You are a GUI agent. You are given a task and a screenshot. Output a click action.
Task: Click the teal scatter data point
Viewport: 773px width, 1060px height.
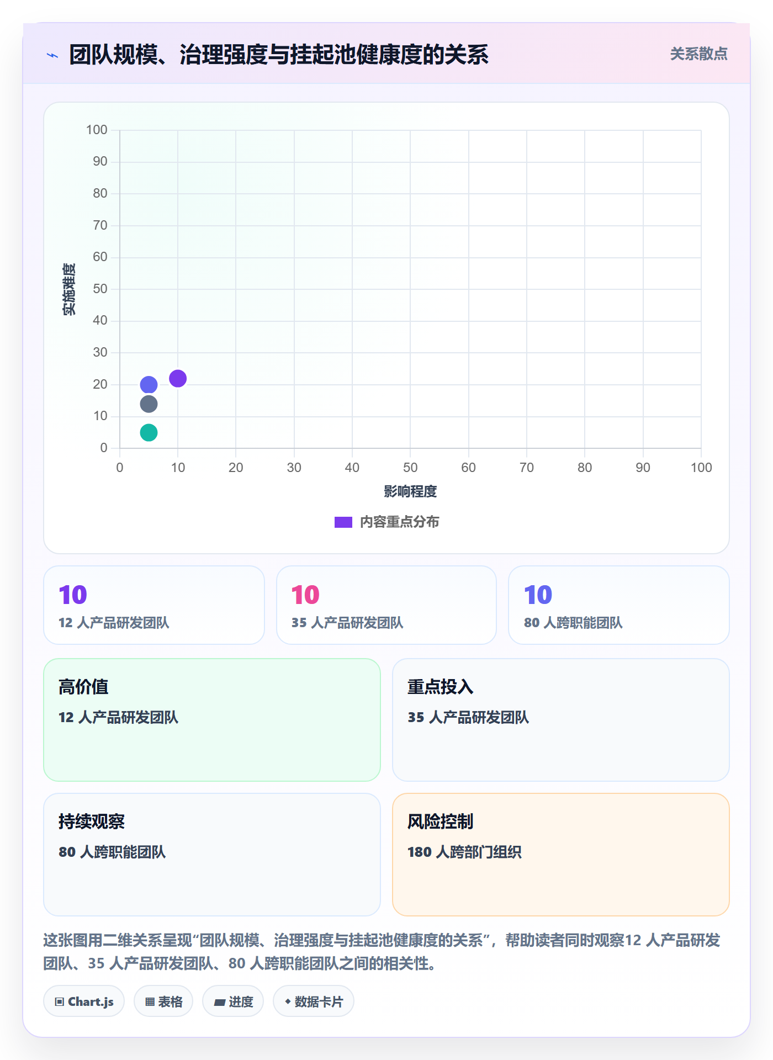pos(149,433)
